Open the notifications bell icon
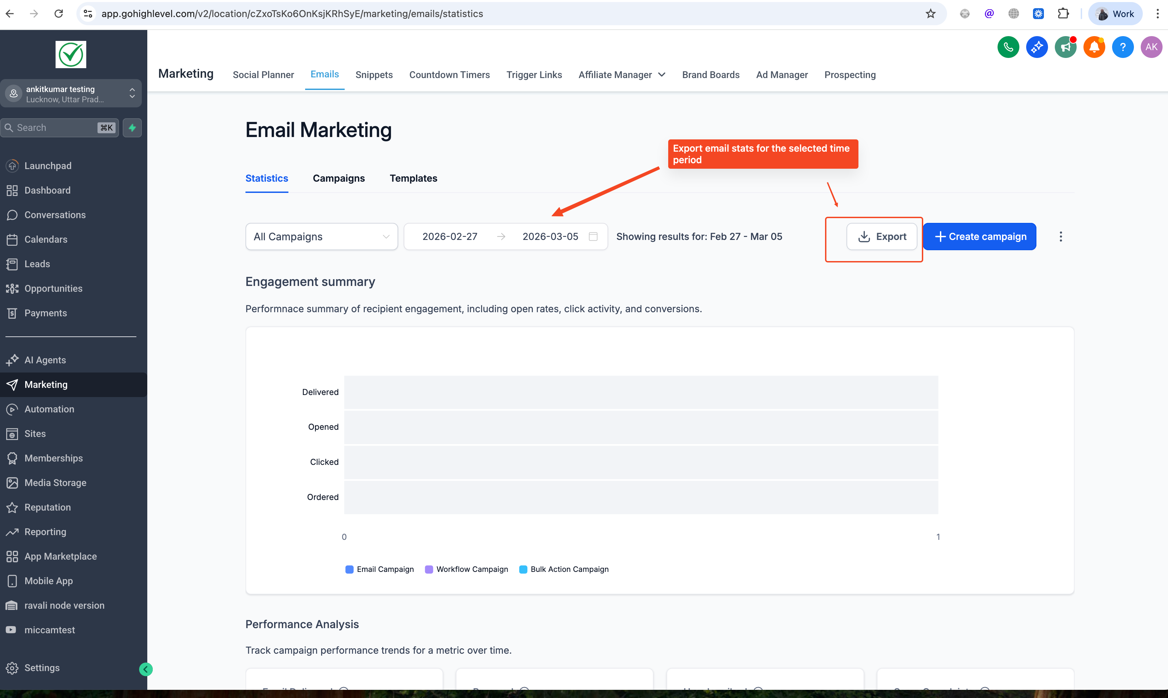Viewport: 1168px width, 698px height. (x=1094, y=47)
